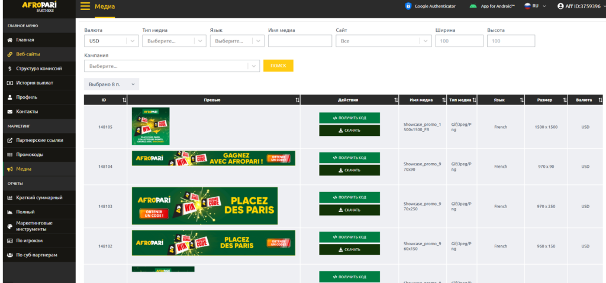606x283 pixels.
Task: Open the Тип медиа dropdown
Action: coord(175,41)
